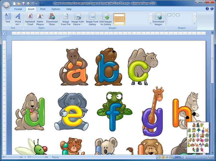Click the 'Ready' status bar text
216x161 pixels.
[x=55, y=157]
